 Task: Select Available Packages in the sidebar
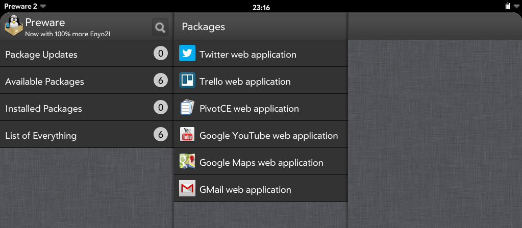point(77,81)
